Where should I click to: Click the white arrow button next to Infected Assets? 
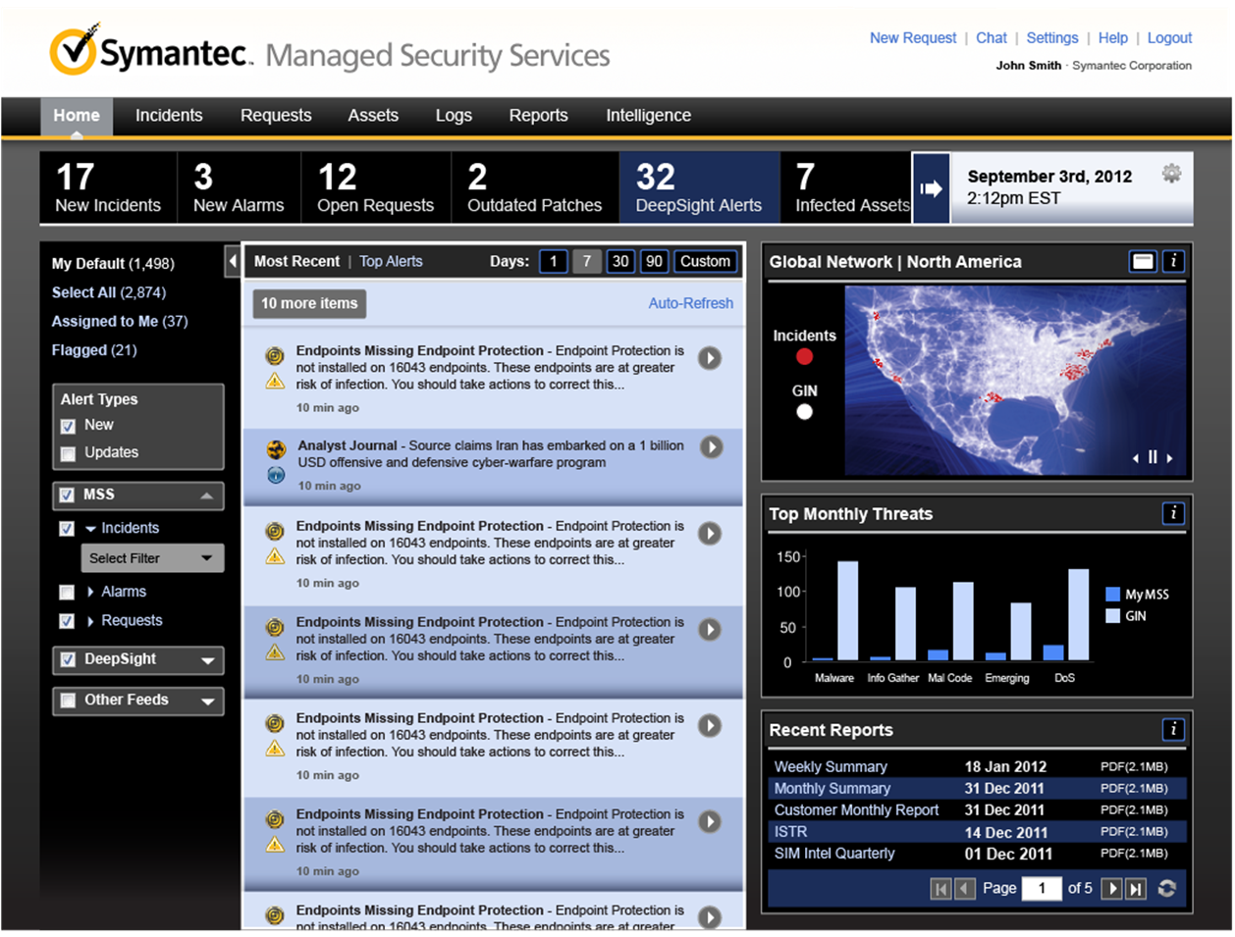coord(931,188)
